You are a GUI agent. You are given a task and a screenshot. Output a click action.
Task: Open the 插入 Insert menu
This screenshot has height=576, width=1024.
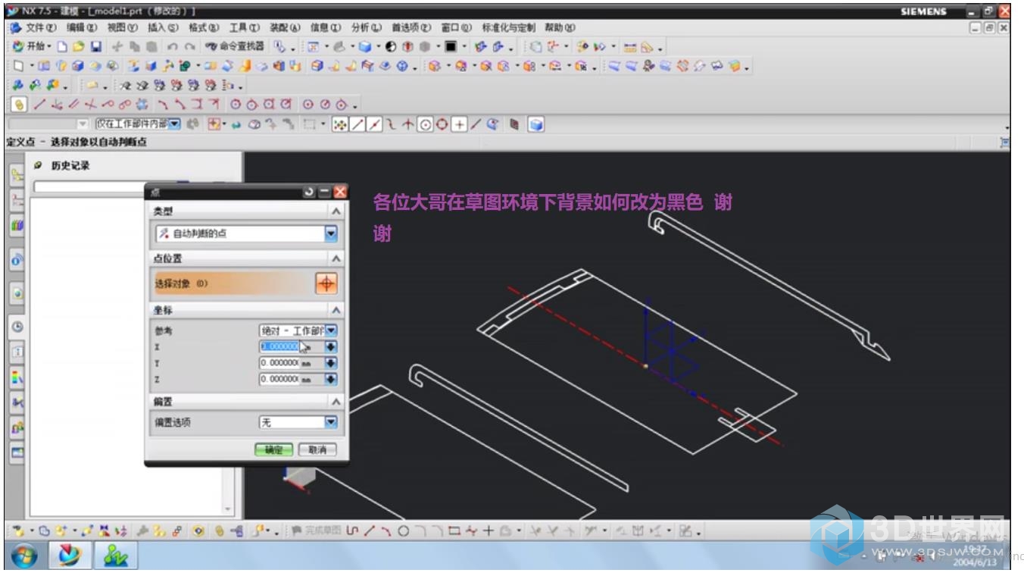164,27
